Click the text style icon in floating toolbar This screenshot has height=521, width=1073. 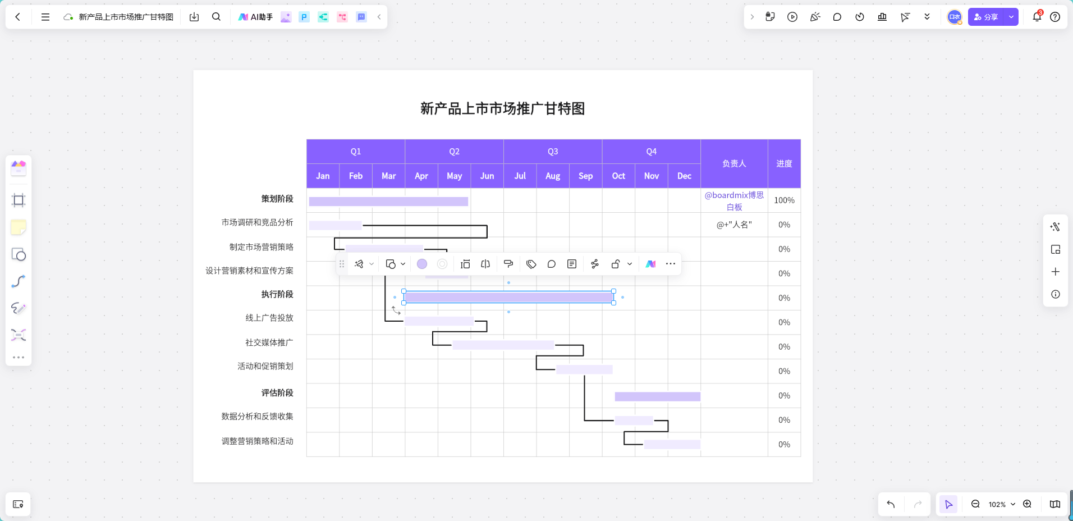coord(465,264)
